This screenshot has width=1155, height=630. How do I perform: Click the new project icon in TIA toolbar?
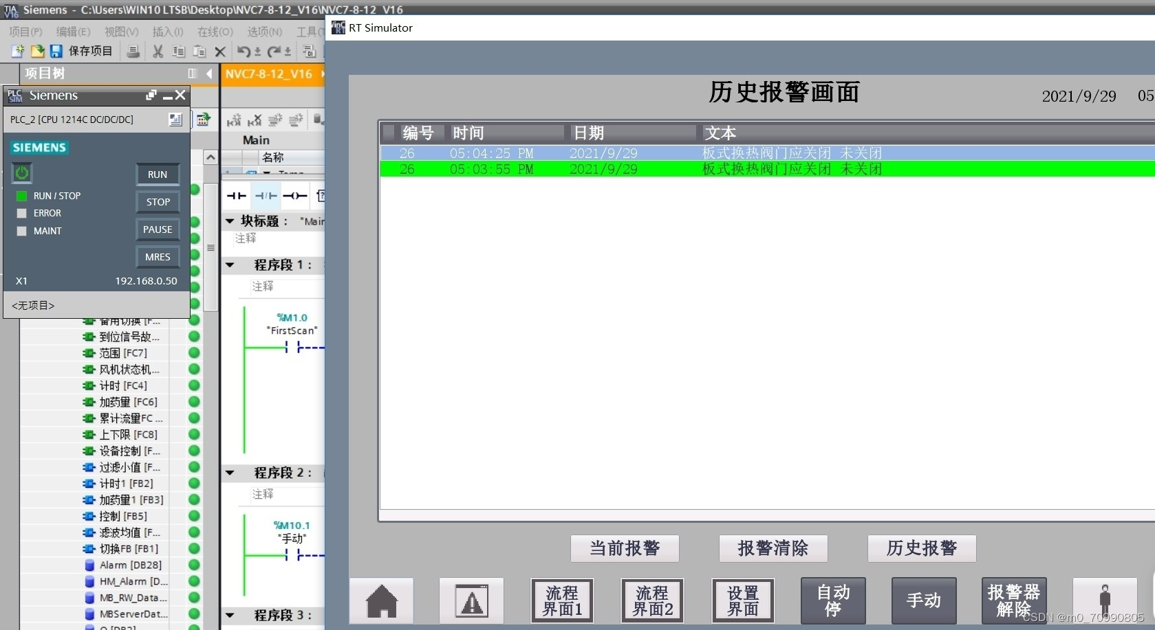[18, 52]
